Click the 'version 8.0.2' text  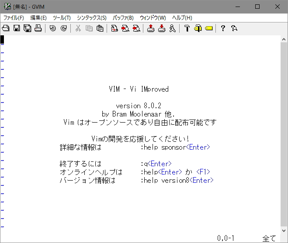tap(139, 106)
